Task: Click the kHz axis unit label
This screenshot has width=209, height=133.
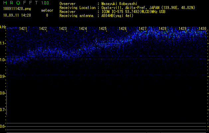Action: click(3, 27)
